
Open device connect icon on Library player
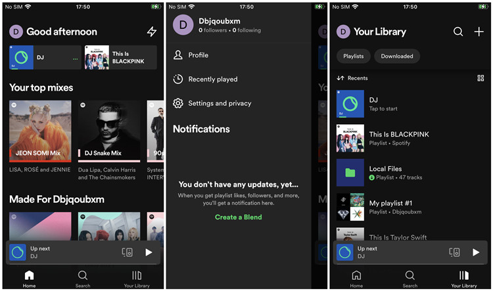(x=455, y=252)
